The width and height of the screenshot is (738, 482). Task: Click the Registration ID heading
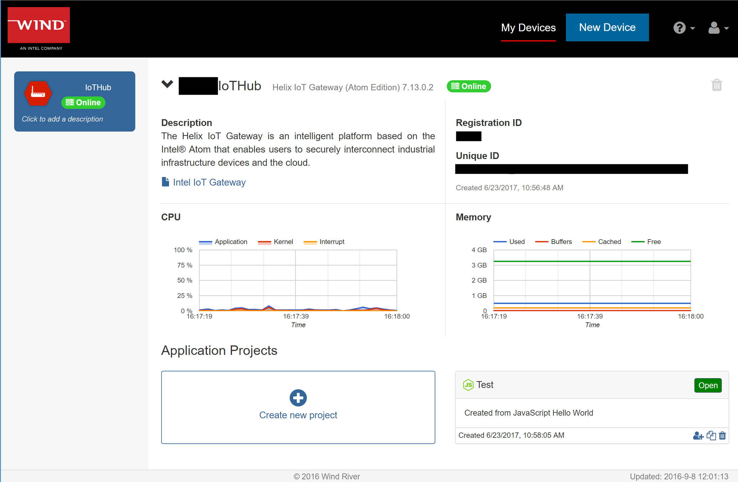(x=489, y=123)
